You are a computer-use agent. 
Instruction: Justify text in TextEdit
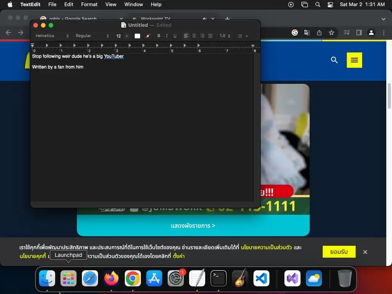210,36
